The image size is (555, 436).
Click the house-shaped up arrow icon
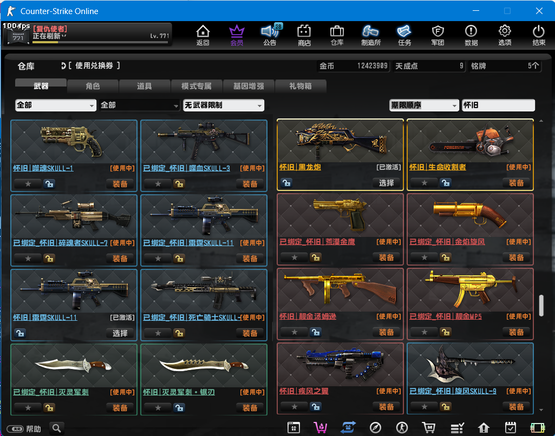484,428
